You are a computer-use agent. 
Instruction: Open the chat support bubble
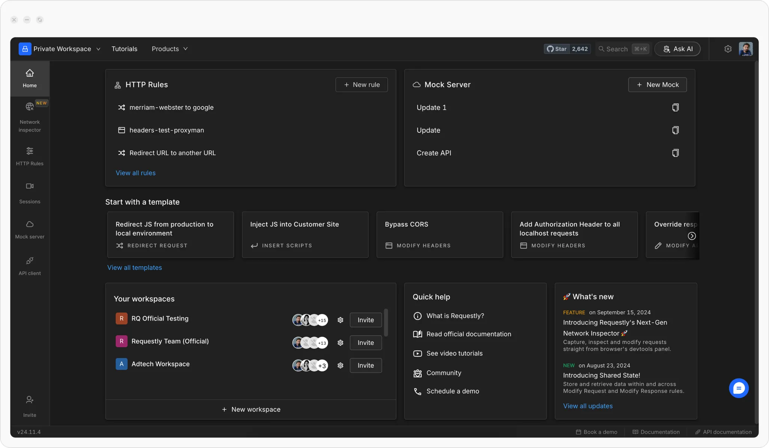pos(739,388)
